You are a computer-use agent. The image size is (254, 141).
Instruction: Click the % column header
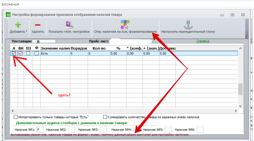click(x=118, y=48)
